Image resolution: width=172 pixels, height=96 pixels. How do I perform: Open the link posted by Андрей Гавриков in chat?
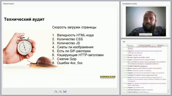144,66
